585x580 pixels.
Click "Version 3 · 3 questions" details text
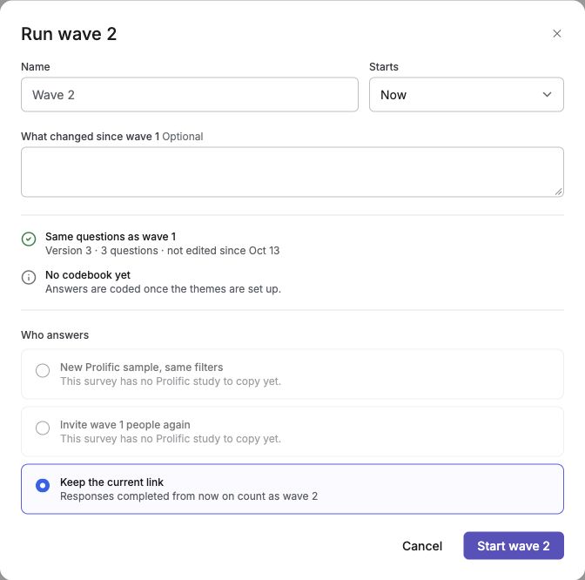[x=162, y=251]
